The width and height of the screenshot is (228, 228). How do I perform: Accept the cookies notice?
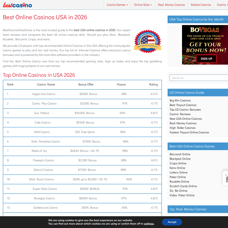point(172,222)
